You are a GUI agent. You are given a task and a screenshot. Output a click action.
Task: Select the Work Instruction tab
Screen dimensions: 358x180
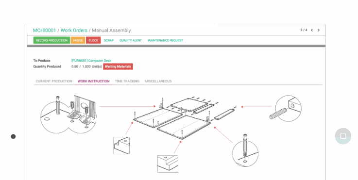click(x=93, y=81)
